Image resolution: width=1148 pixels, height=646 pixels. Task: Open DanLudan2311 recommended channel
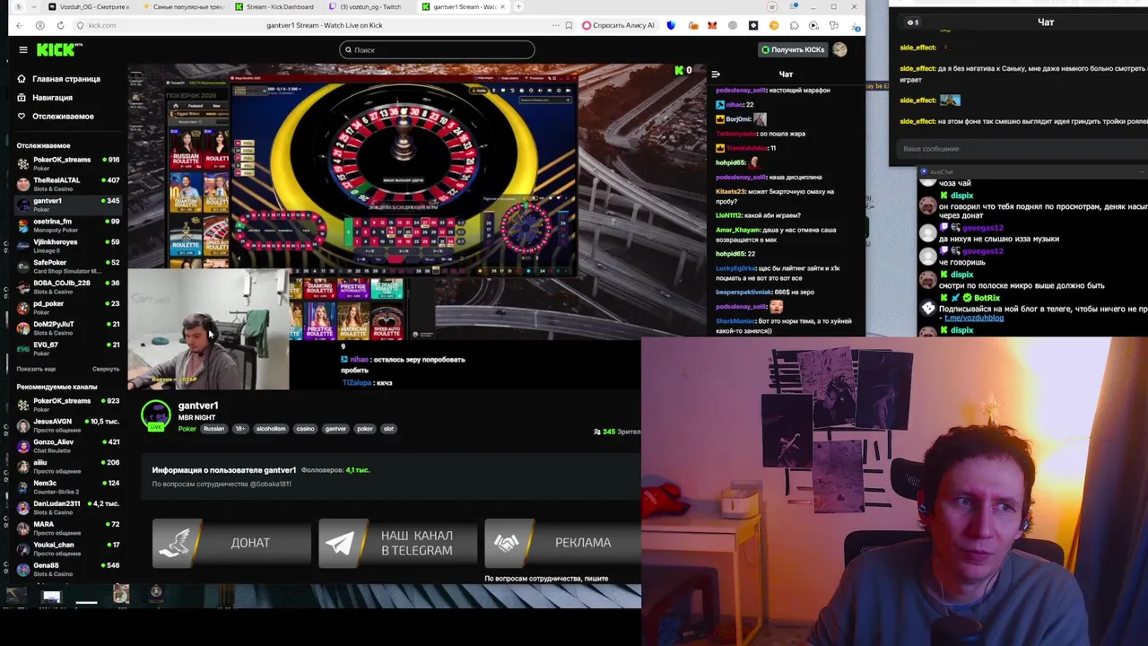[68, 508]
